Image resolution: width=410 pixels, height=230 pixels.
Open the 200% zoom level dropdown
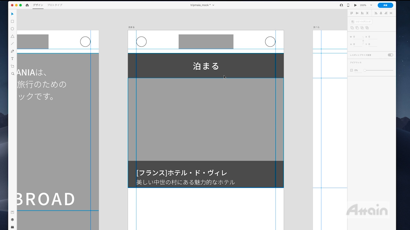coord(365,5)
